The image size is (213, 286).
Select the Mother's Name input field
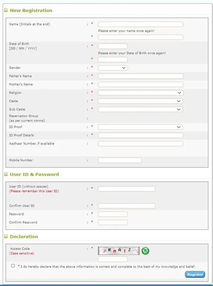141,84
